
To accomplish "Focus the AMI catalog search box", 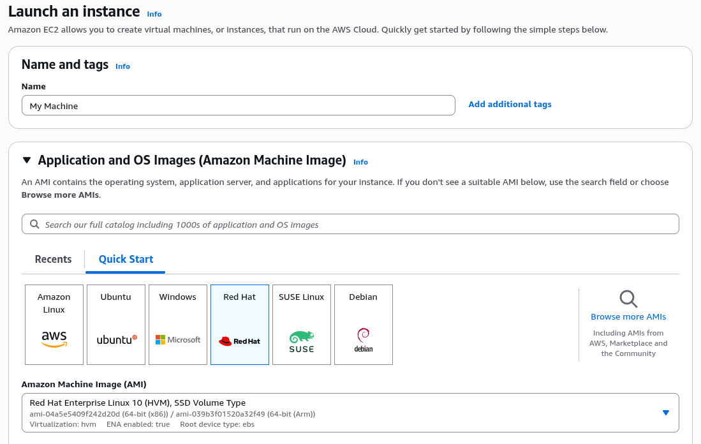I will click(x=357, y=225).
